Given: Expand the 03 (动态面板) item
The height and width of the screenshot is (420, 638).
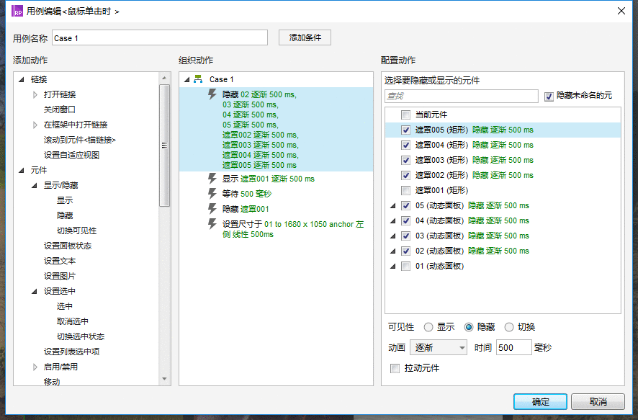Looking at the screenshot, I should (393, 236).
